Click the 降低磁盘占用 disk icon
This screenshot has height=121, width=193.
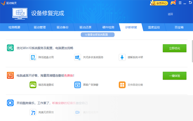[33, 57]
